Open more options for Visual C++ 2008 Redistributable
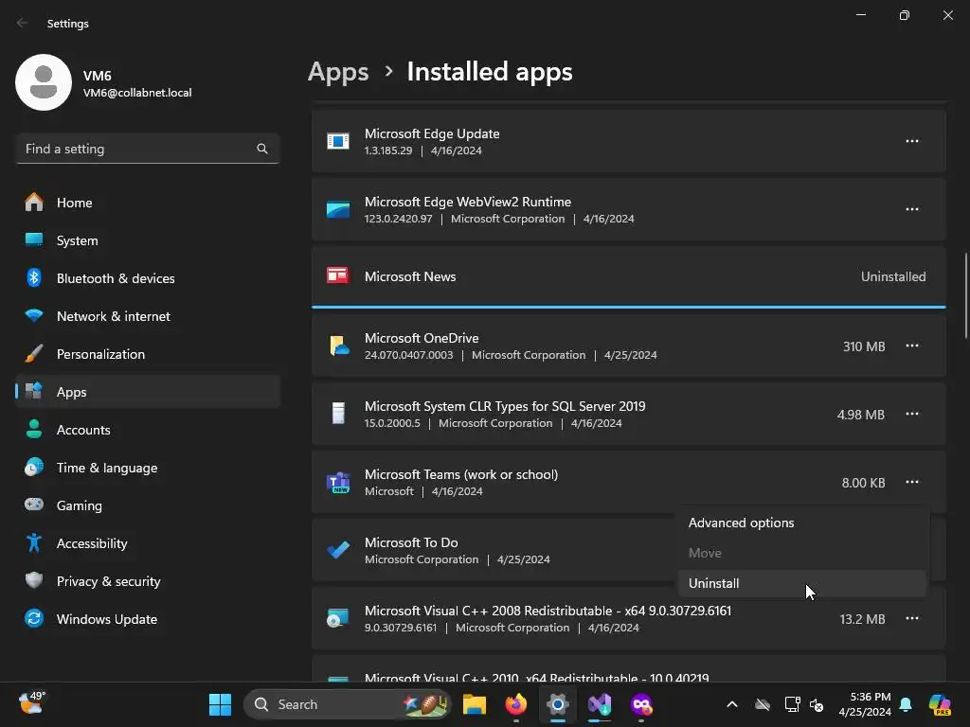 point(912,619)
